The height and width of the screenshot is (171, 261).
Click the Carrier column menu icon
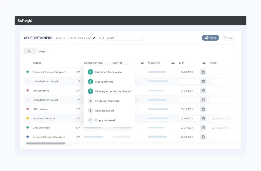tap(142, 63)
